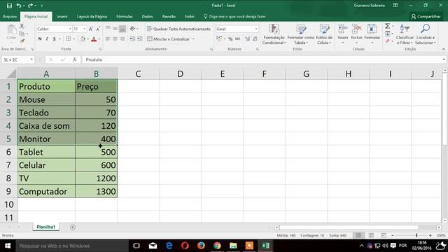Open the Inserir ribbon tab
The image size is (448, 252).
point(62,17)
